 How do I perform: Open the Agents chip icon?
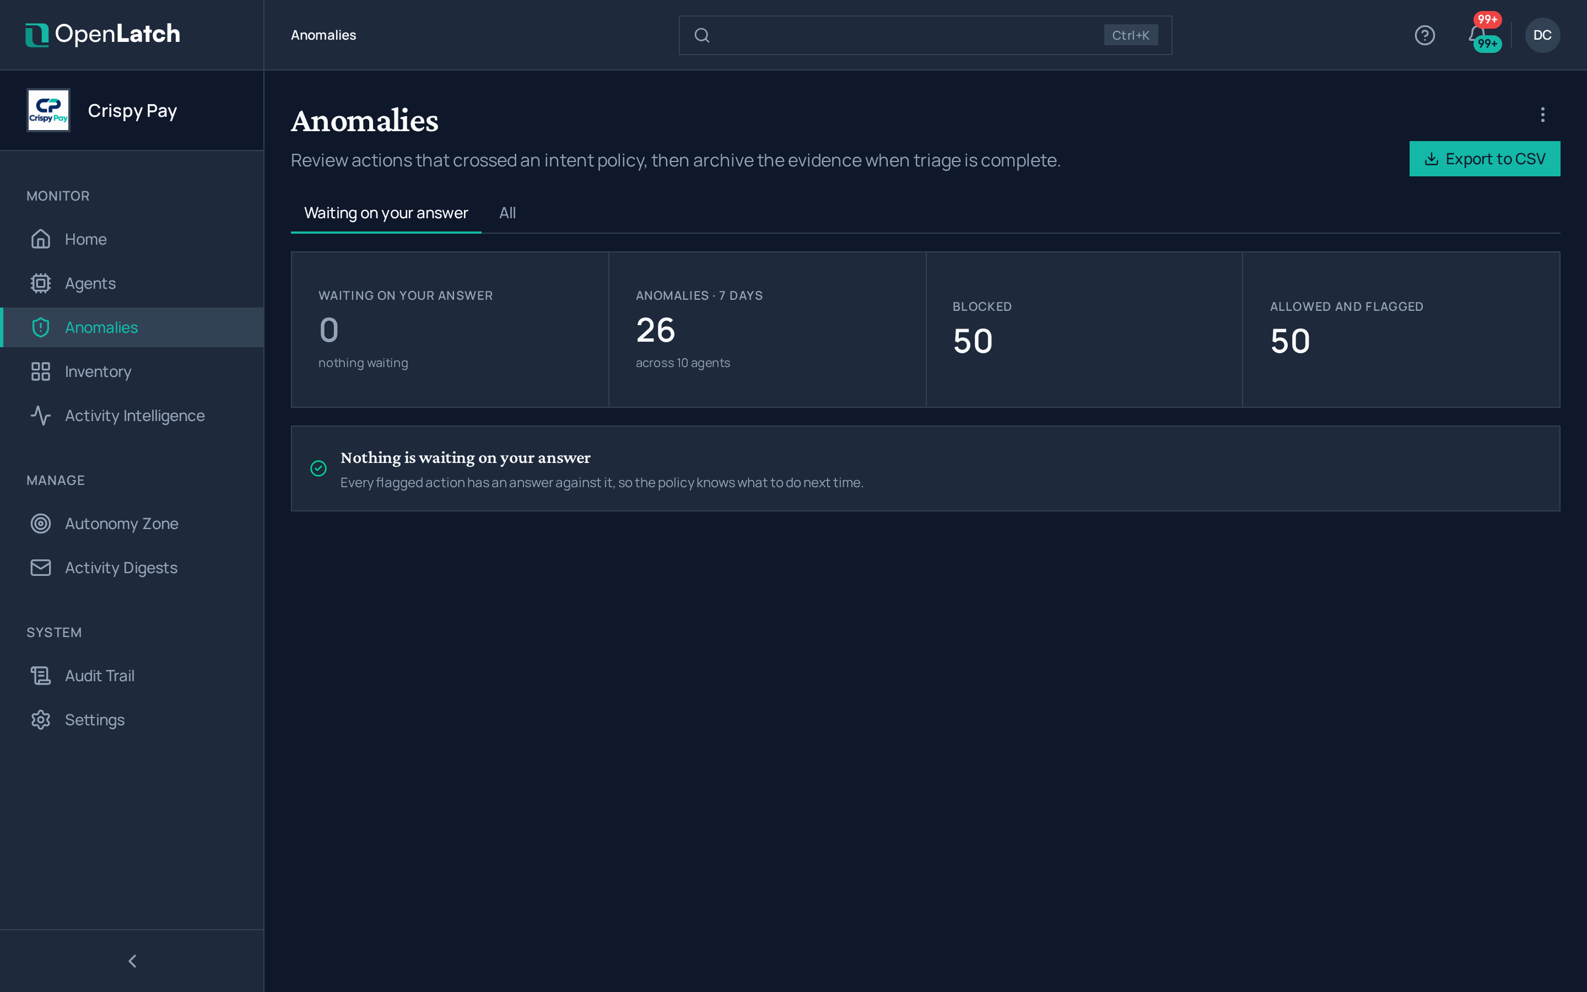41,283
